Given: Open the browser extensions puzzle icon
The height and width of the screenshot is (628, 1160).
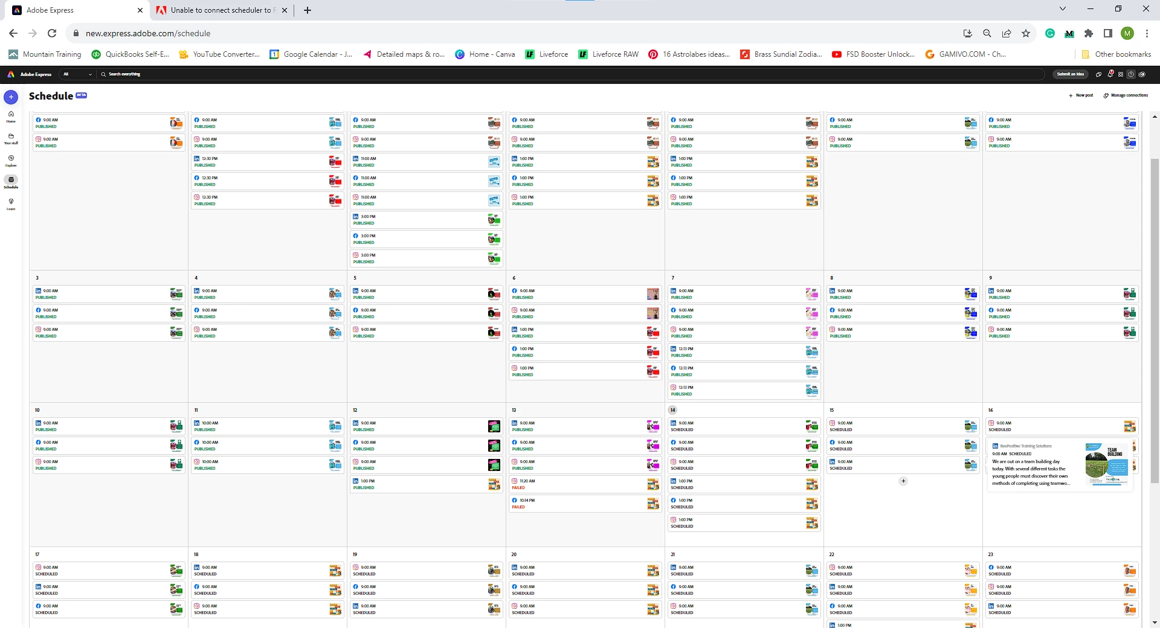Looking at the screenshot, I should [1089, 33].
